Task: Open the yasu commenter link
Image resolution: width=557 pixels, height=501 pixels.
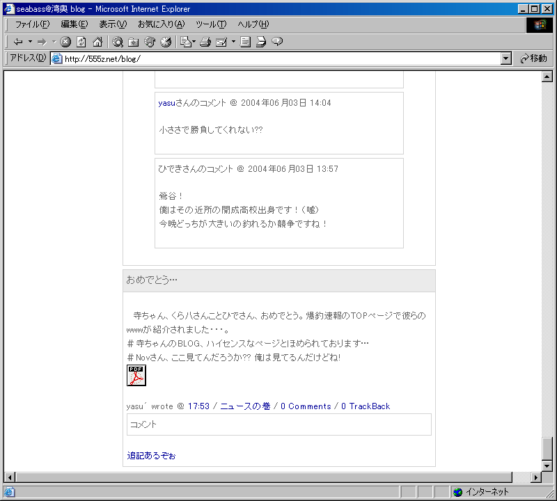Action: click(x=166, y=103)
